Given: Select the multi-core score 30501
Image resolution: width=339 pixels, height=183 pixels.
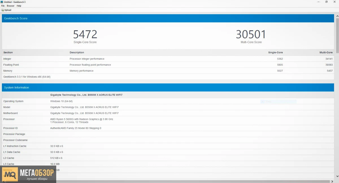Looking at the screenshot, I should [251, 34].
